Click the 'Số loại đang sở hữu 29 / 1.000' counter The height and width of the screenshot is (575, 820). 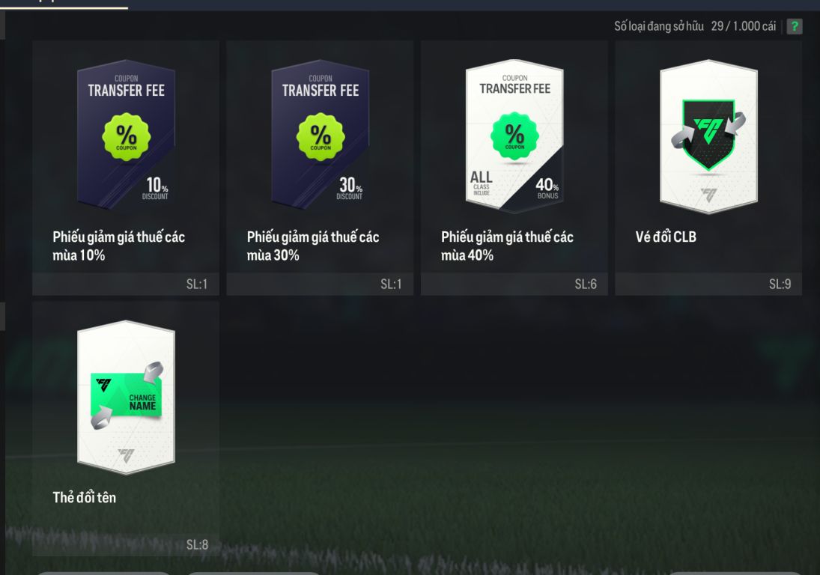tap(694, 26)
